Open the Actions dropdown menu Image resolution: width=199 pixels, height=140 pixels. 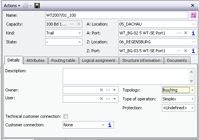12,6
